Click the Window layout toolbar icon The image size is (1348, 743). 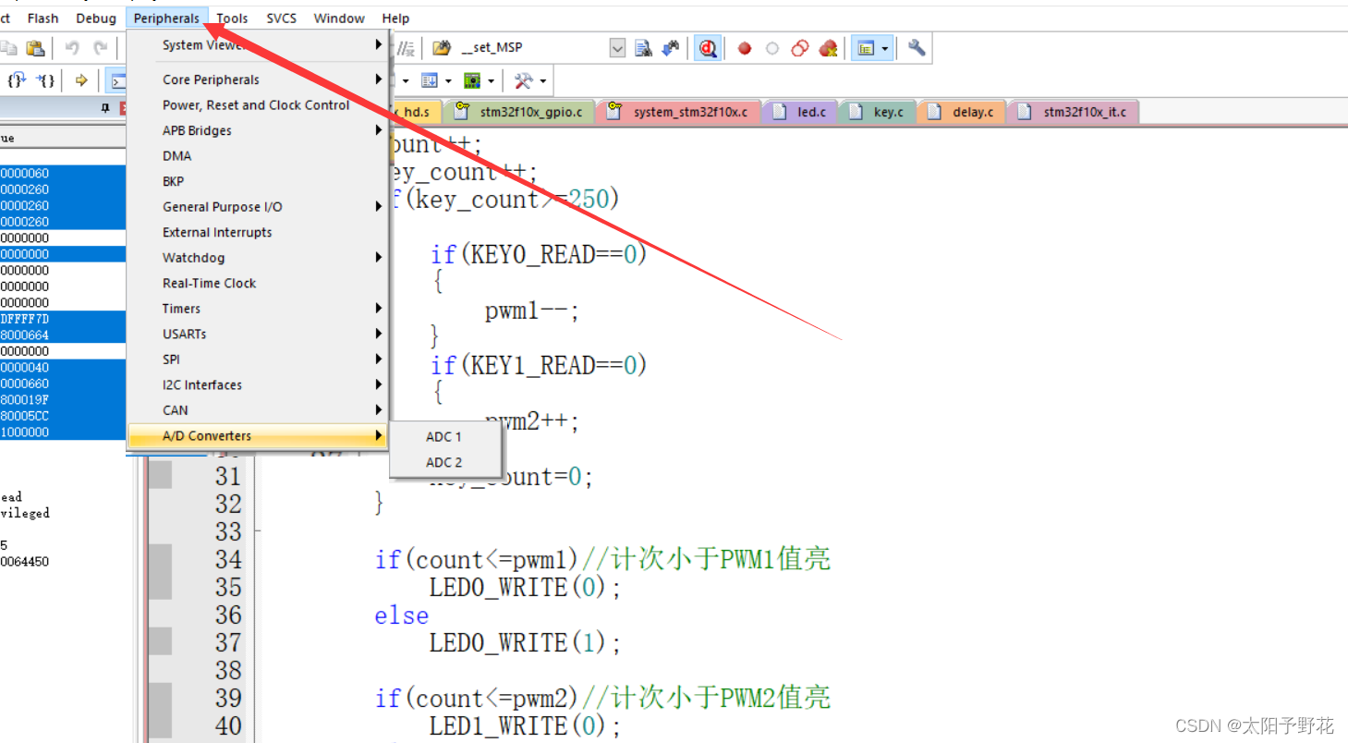(866, 48)
